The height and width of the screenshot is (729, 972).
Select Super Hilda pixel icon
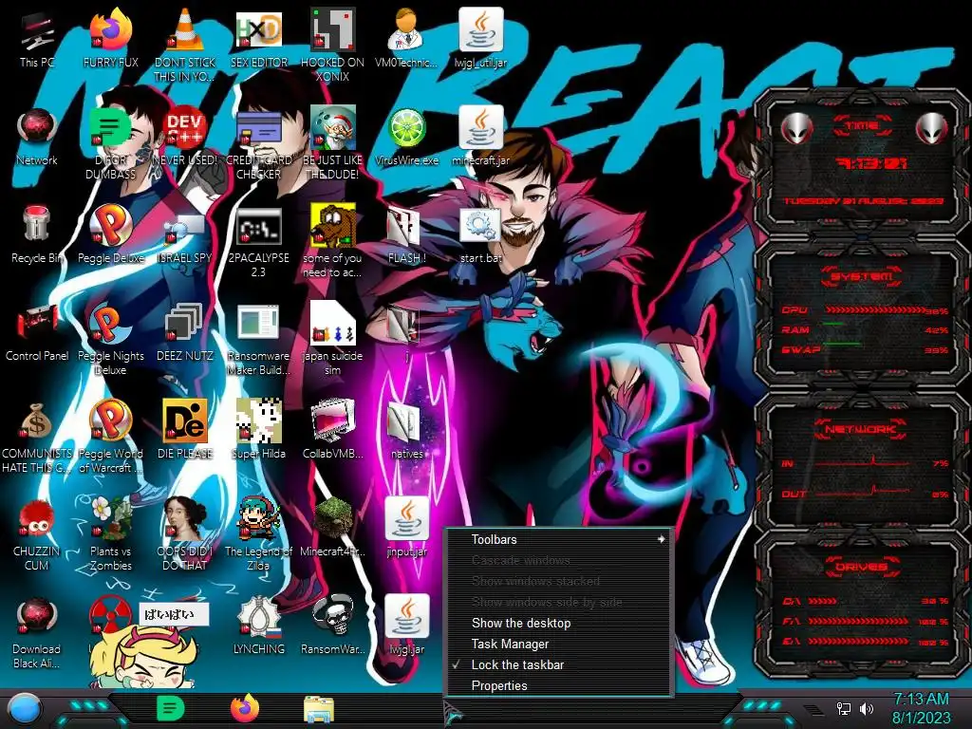coord(258,422)
